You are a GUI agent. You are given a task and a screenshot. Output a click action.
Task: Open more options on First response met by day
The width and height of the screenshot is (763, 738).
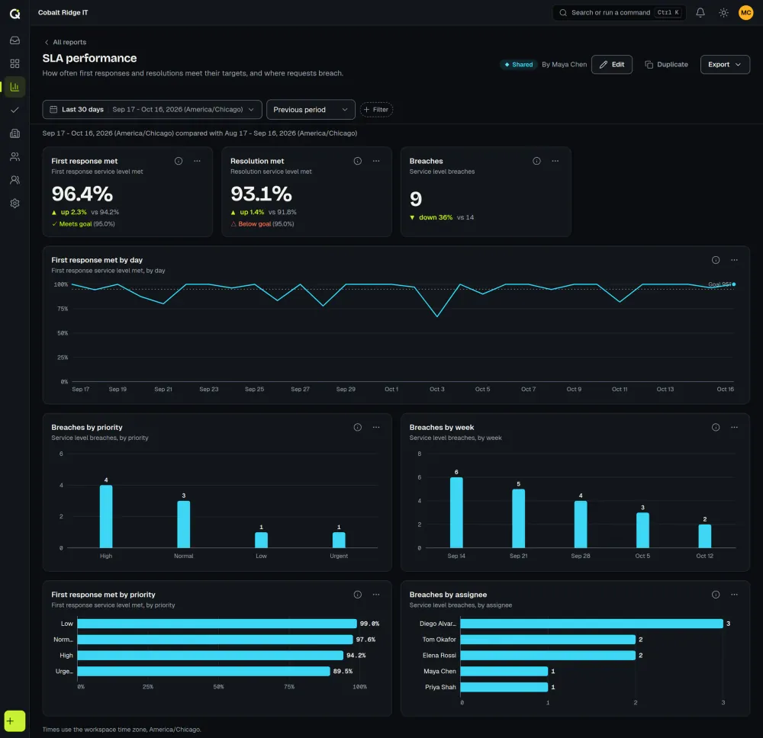tap(734, 260)
